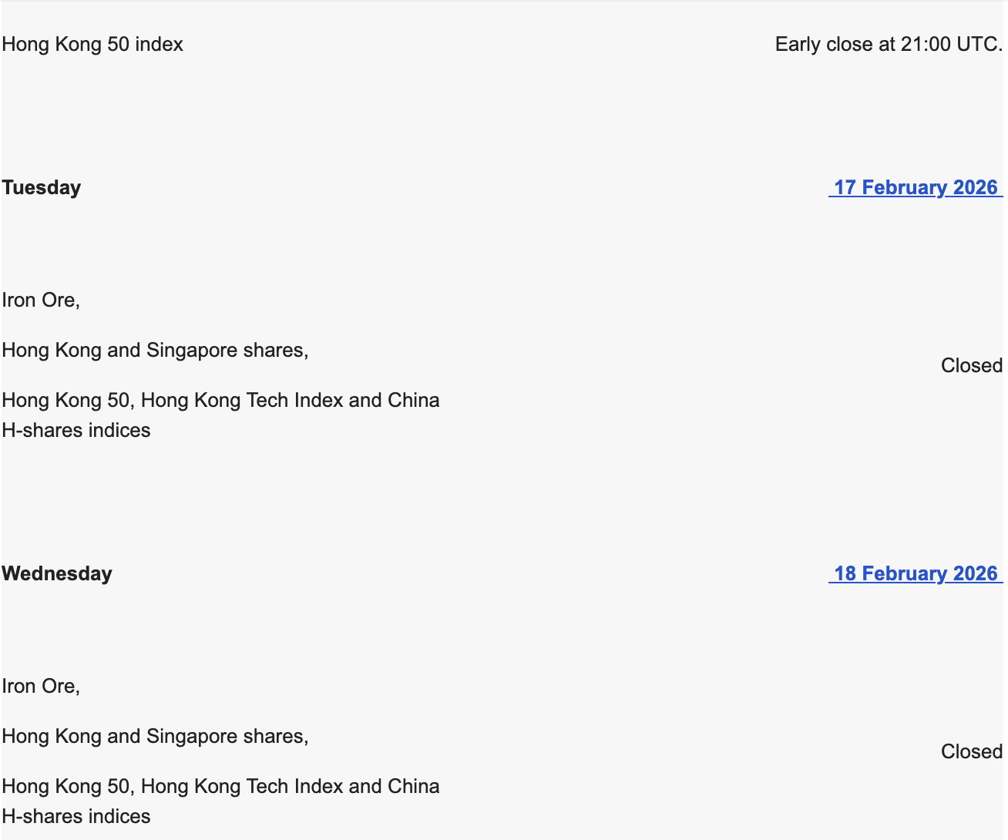Click 'H-shares indices' line under Wednesday

(x=76, y=816)
